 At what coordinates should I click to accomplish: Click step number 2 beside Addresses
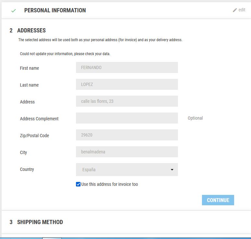click(x=11, y=30)
